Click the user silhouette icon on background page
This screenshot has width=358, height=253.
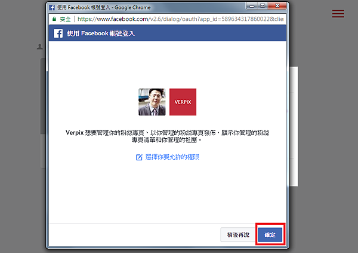40,47
